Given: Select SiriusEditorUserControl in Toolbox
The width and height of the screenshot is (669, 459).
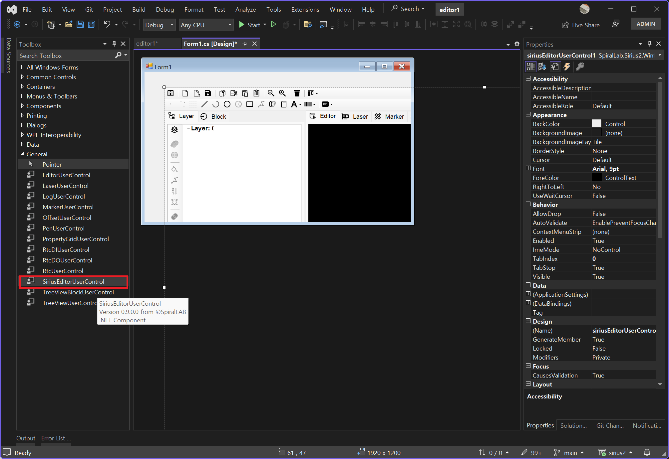Looking at the screenshot, I should click(73, 282).
